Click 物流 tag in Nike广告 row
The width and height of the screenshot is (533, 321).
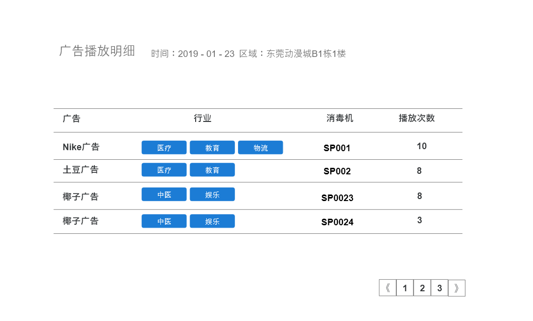tap(260, 148)
